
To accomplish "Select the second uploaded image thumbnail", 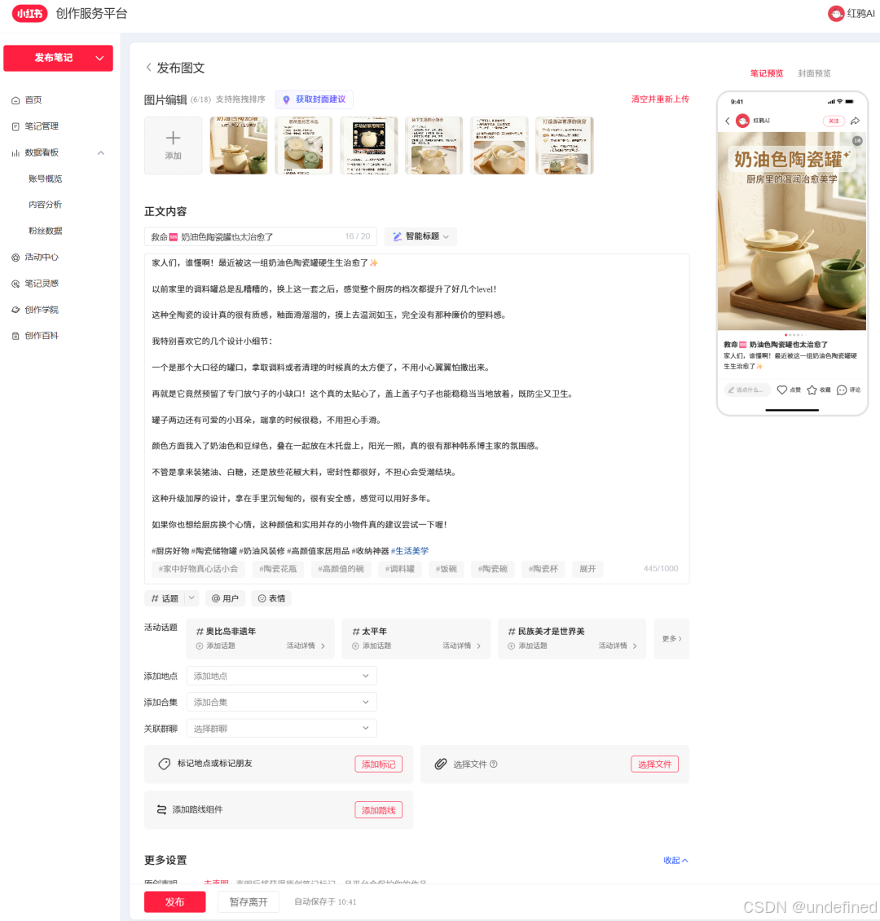I will point(303,145).
